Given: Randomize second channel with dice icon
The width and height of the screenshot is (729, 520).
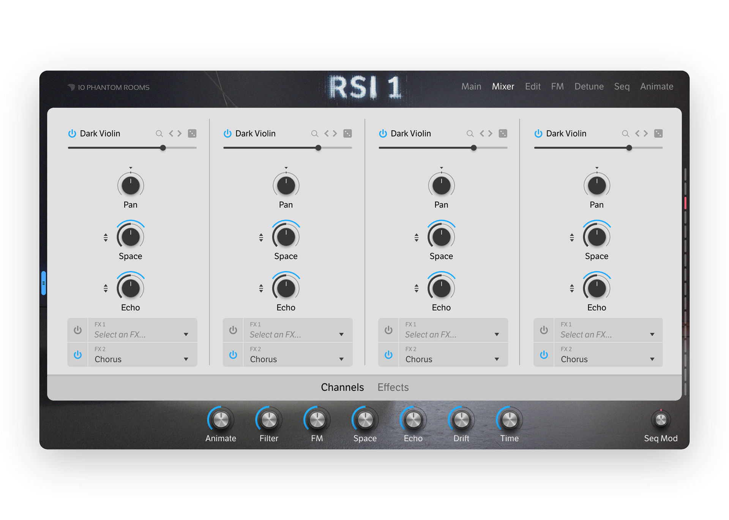Looking at the screenshot, I should (347, 133).
